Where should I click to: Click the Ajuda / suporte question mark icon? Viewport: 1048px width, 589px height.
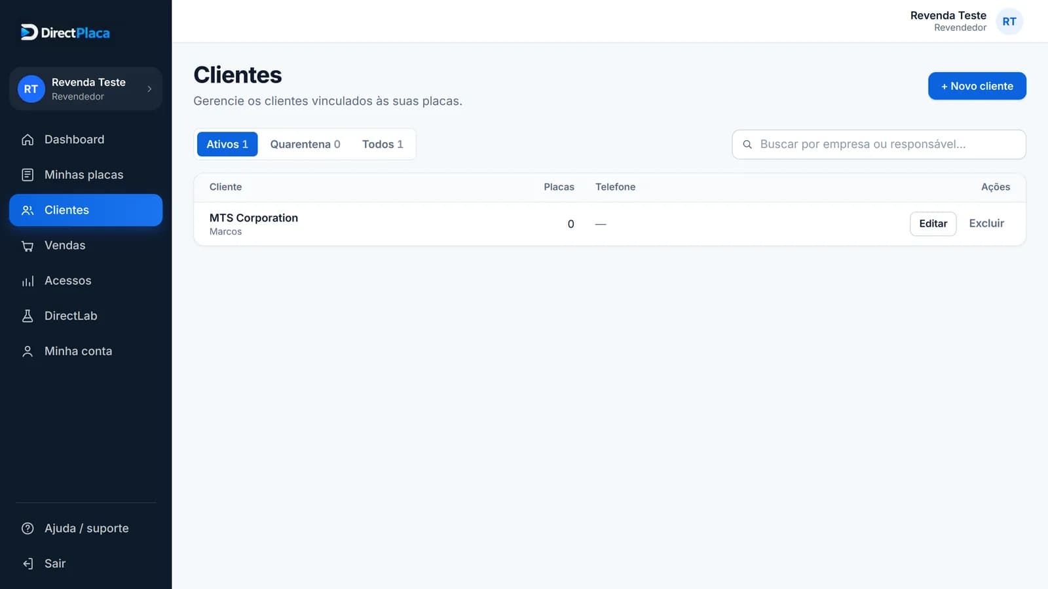pos(28,528)
